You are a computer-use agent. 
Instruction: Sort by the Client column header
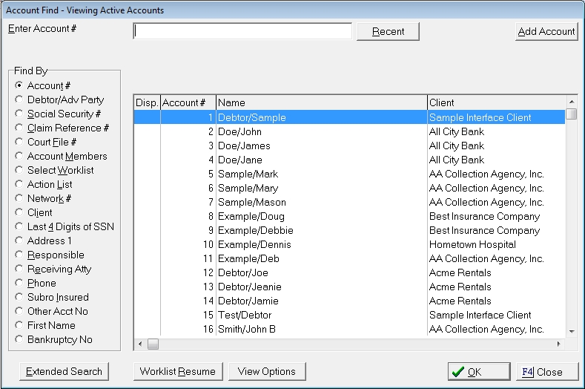[495, 102]
